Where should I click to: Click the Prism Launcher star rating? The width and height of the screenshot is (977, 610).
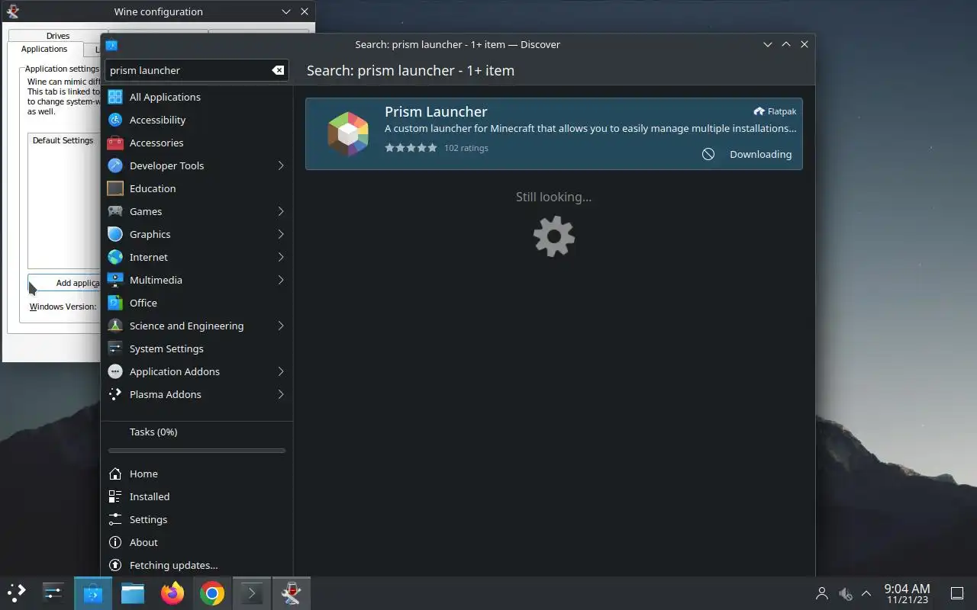pyautogui.click(x=411, y=148)
